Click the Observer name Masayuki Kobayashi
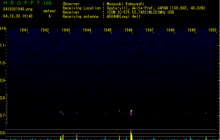This screenshot has width=220, height=140. point(126,4)
